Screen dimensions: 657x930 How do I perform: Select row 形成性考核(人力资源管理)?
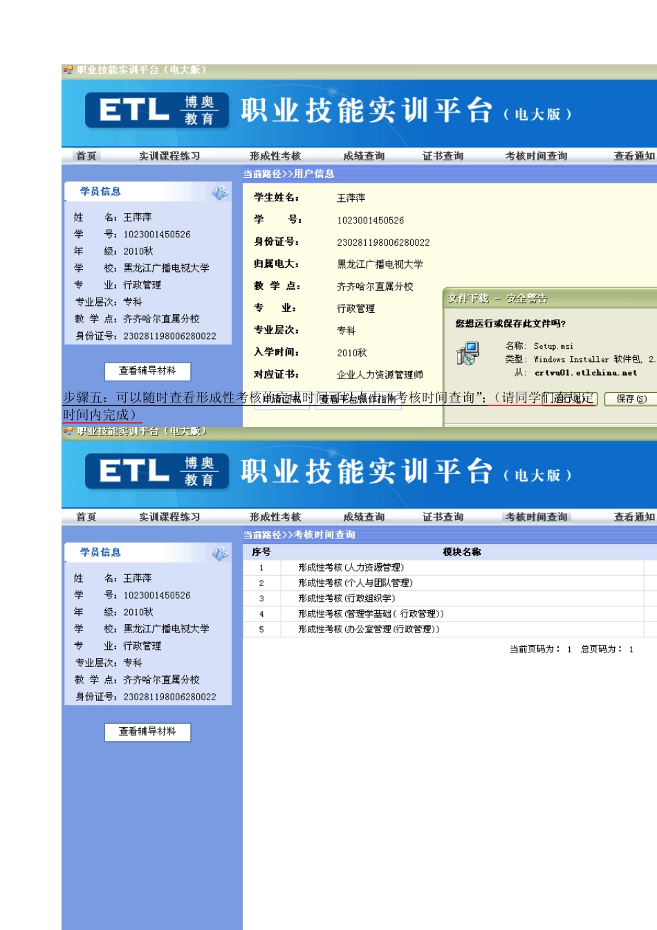click(x=443, y=567)
